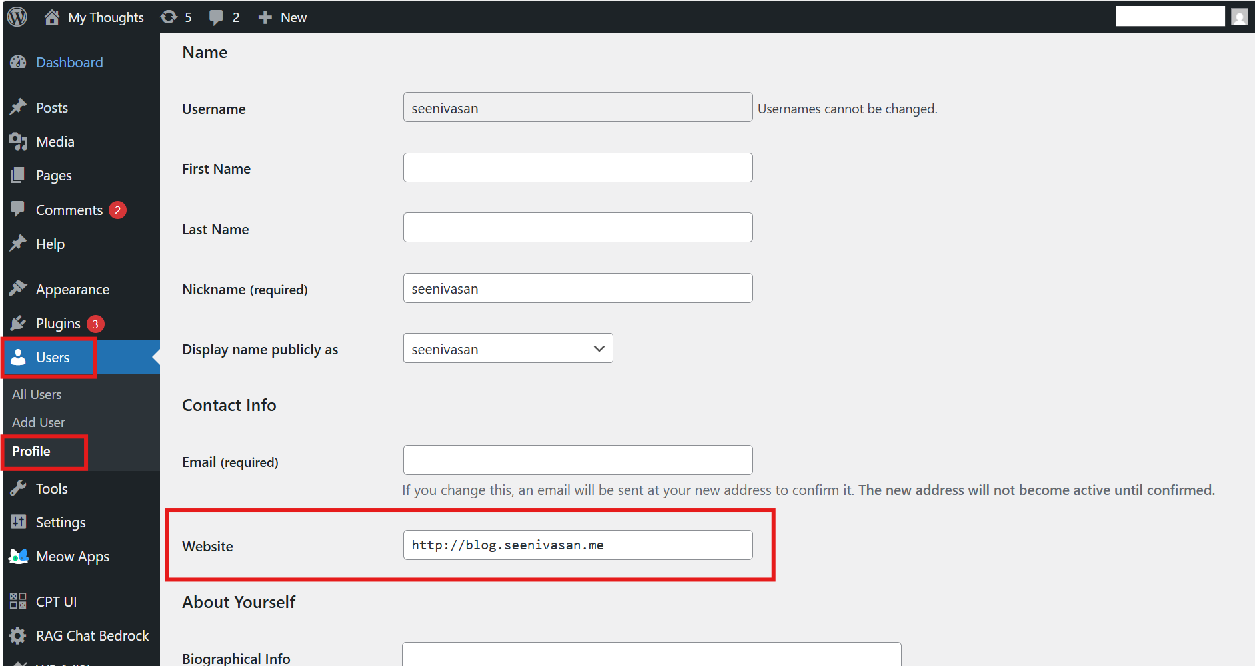
Task: Open the Dashboard gauge icon
Action: click(x=18, y=62)
